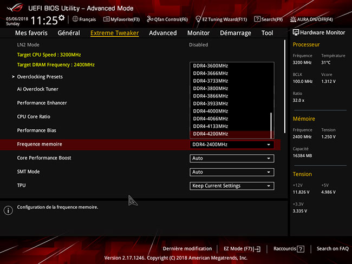Click the globe language icon

pyautogui.click(x=75, y=19)
